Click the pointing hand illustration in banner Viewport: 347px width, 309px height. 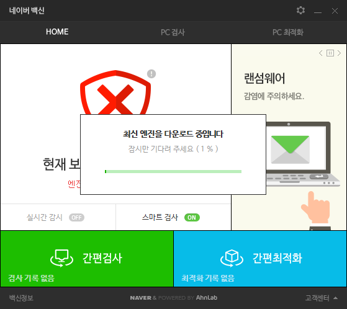coord(316,210)
